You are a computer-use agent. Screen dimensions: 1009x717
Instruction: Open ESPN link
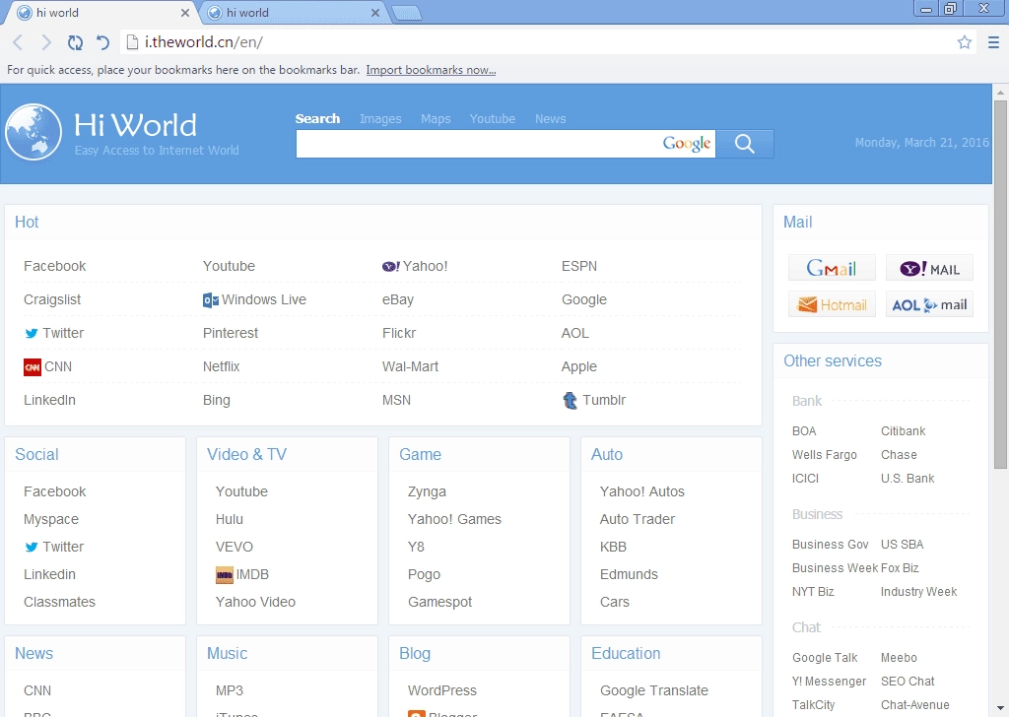point(579,266)
